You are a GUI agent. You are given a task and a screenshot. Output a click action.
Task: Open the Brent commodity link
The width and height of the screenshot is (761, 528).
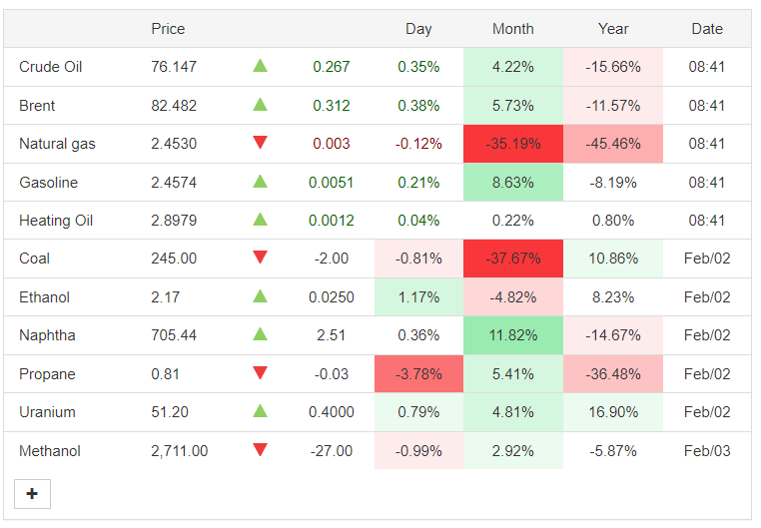coord(37,105)
